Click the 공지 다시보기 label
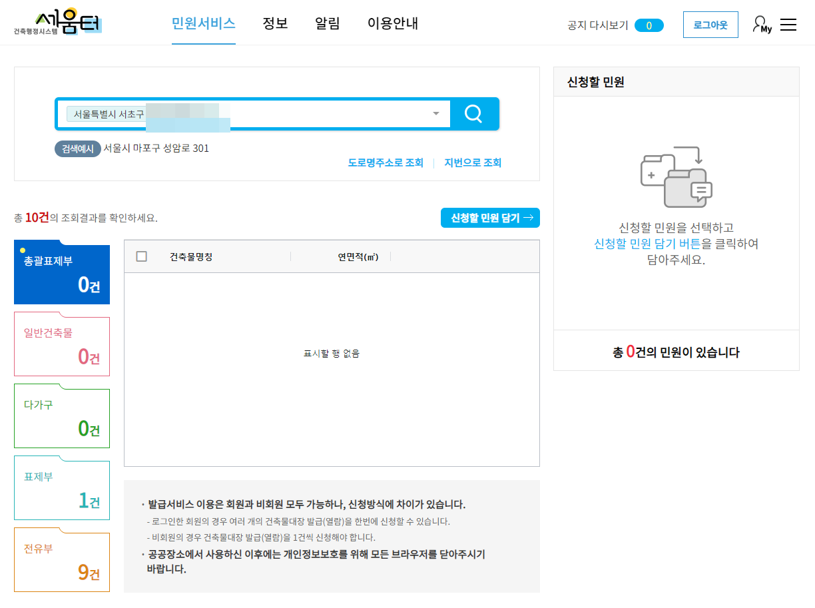Screen dimensions: 815x608 (x=598, y=25)
